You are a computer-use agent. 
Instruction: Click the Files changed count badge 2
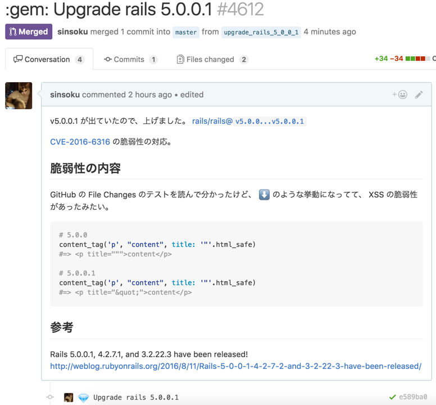(x=244, y=60)
